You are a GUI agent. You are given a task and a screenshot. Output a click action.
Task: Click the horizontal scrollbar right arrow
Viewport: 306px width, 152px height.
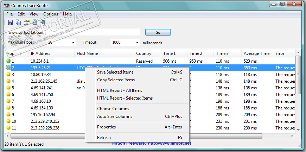[292, 136]
